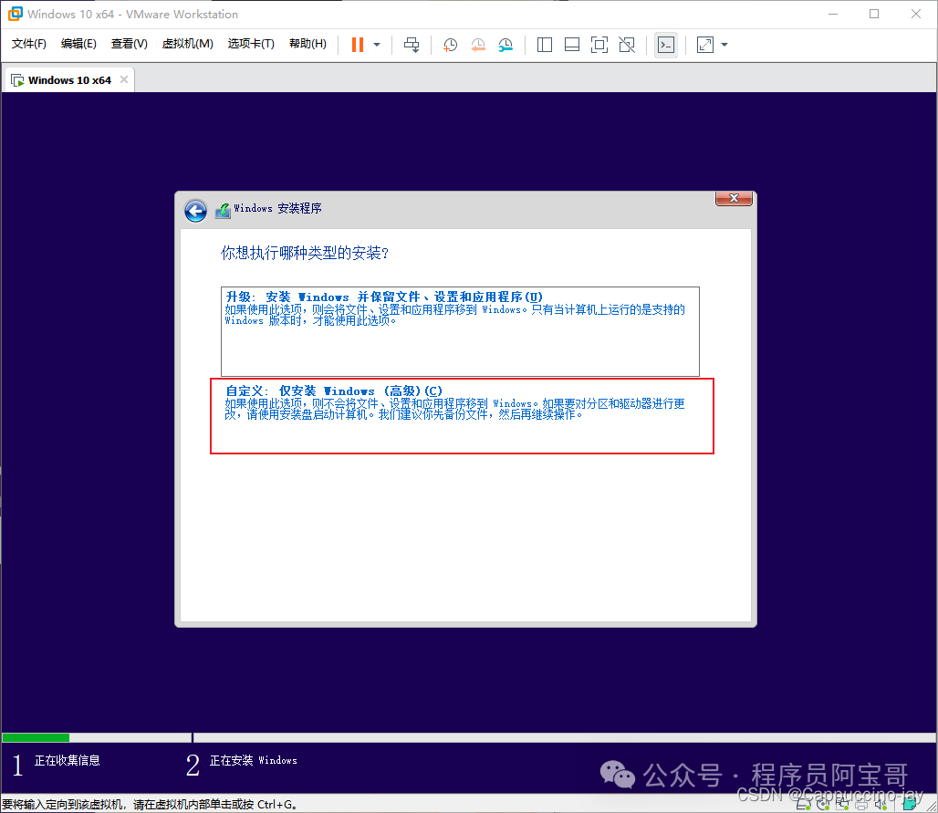Choose the 升级 upgrade install option

pos(460,331)
